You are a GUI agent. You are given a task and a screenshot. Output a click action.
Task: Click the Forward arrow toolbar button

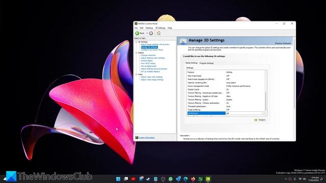(151, 33)
